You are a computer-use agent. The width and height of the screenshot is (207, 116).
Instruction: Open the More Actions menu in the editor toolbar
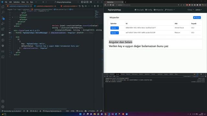point(101,6)
